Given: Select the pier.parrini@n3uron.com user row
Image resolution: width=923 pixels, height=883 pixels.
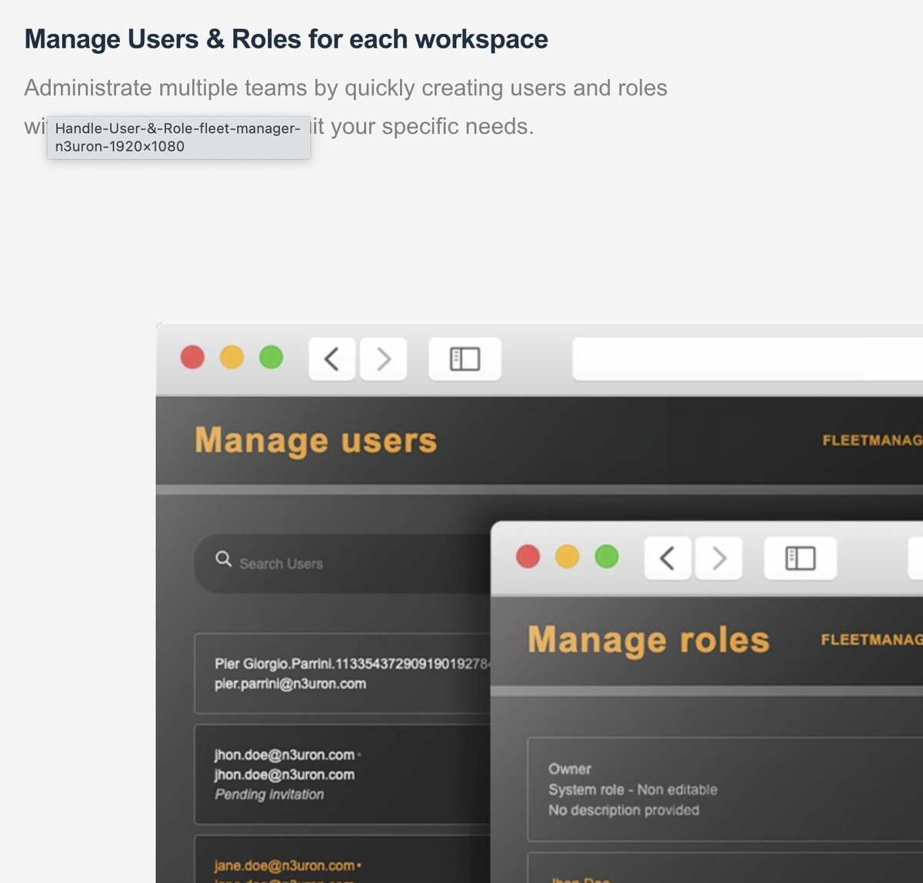Looking at the screenshot, I should point(342,674).
